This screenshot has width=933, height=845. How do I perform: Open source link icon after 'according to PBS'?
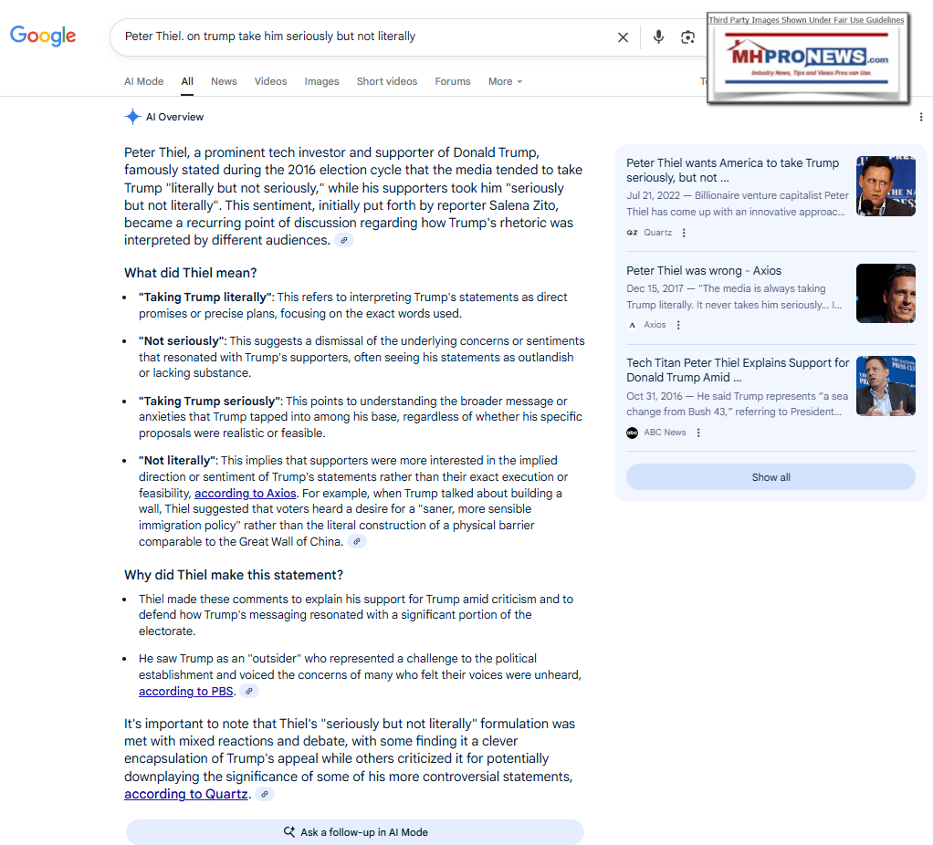[249, 691]
